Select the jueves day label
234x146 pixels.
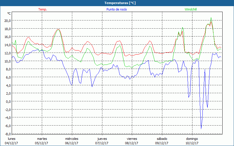pos(102,139)
